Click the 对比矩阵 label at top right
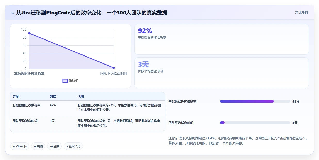Screen dimensions: 319x160 pos(302,12)
